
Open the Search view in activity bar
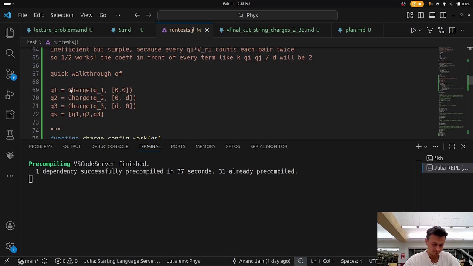pos(10,53)
